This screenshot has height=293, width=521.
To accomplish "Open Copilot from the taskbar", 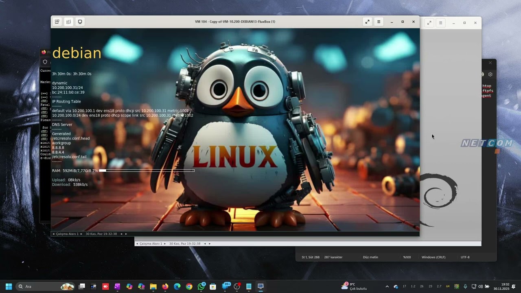I will pyautogui.click(x=129, y=286).
